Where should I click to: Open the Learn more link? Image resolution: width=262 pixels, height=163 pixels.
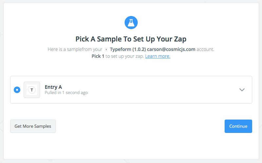tap(158, 56)
